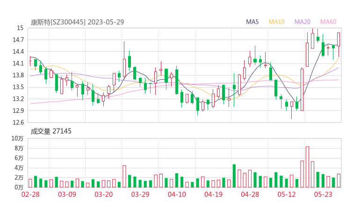The width and height of the screenshot is (346, 205).
Task: Click the MA5 legend label
Action: tap(252, 22)
